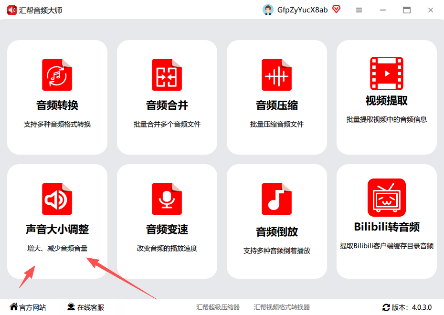This screenshot has height=315, width=444.
Task: Open the 音频压缩 compression waveform icon
Action: coord(276,75)
